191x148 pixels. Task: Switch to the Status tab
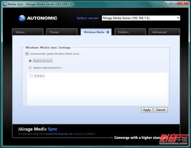point(28,32)
